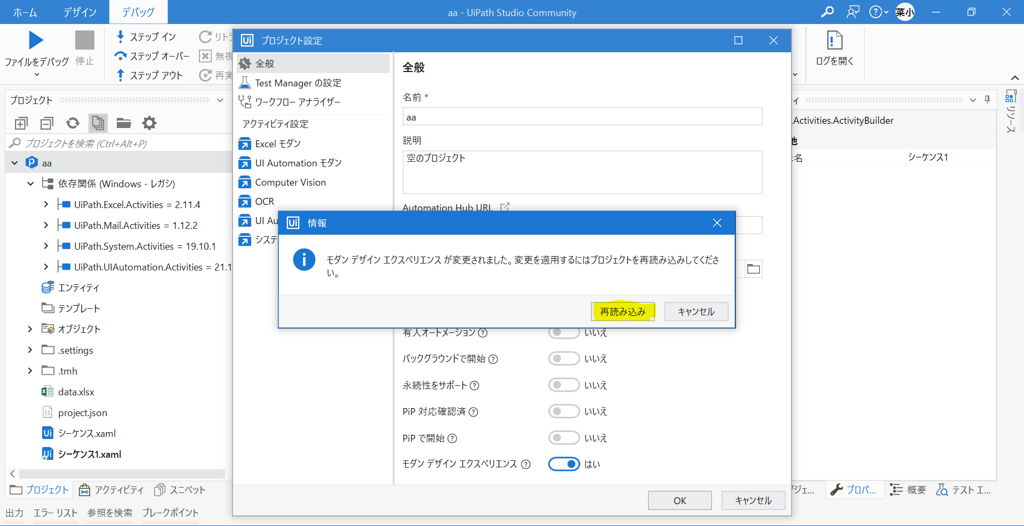Expand the .settings folder
The width and height of the screenshot is (1024, 526).
(x=30, y=350)
